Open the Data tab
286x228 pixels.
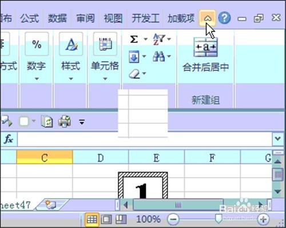[57, 18]
